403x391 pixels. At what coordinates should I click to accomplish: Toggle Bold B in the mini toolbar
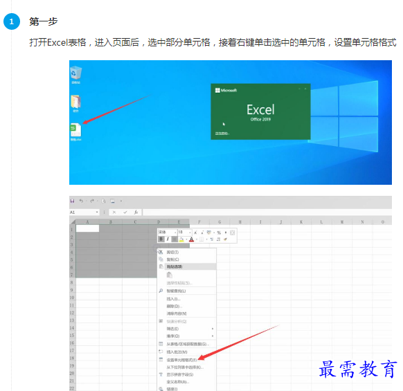(x=161, y=239)
